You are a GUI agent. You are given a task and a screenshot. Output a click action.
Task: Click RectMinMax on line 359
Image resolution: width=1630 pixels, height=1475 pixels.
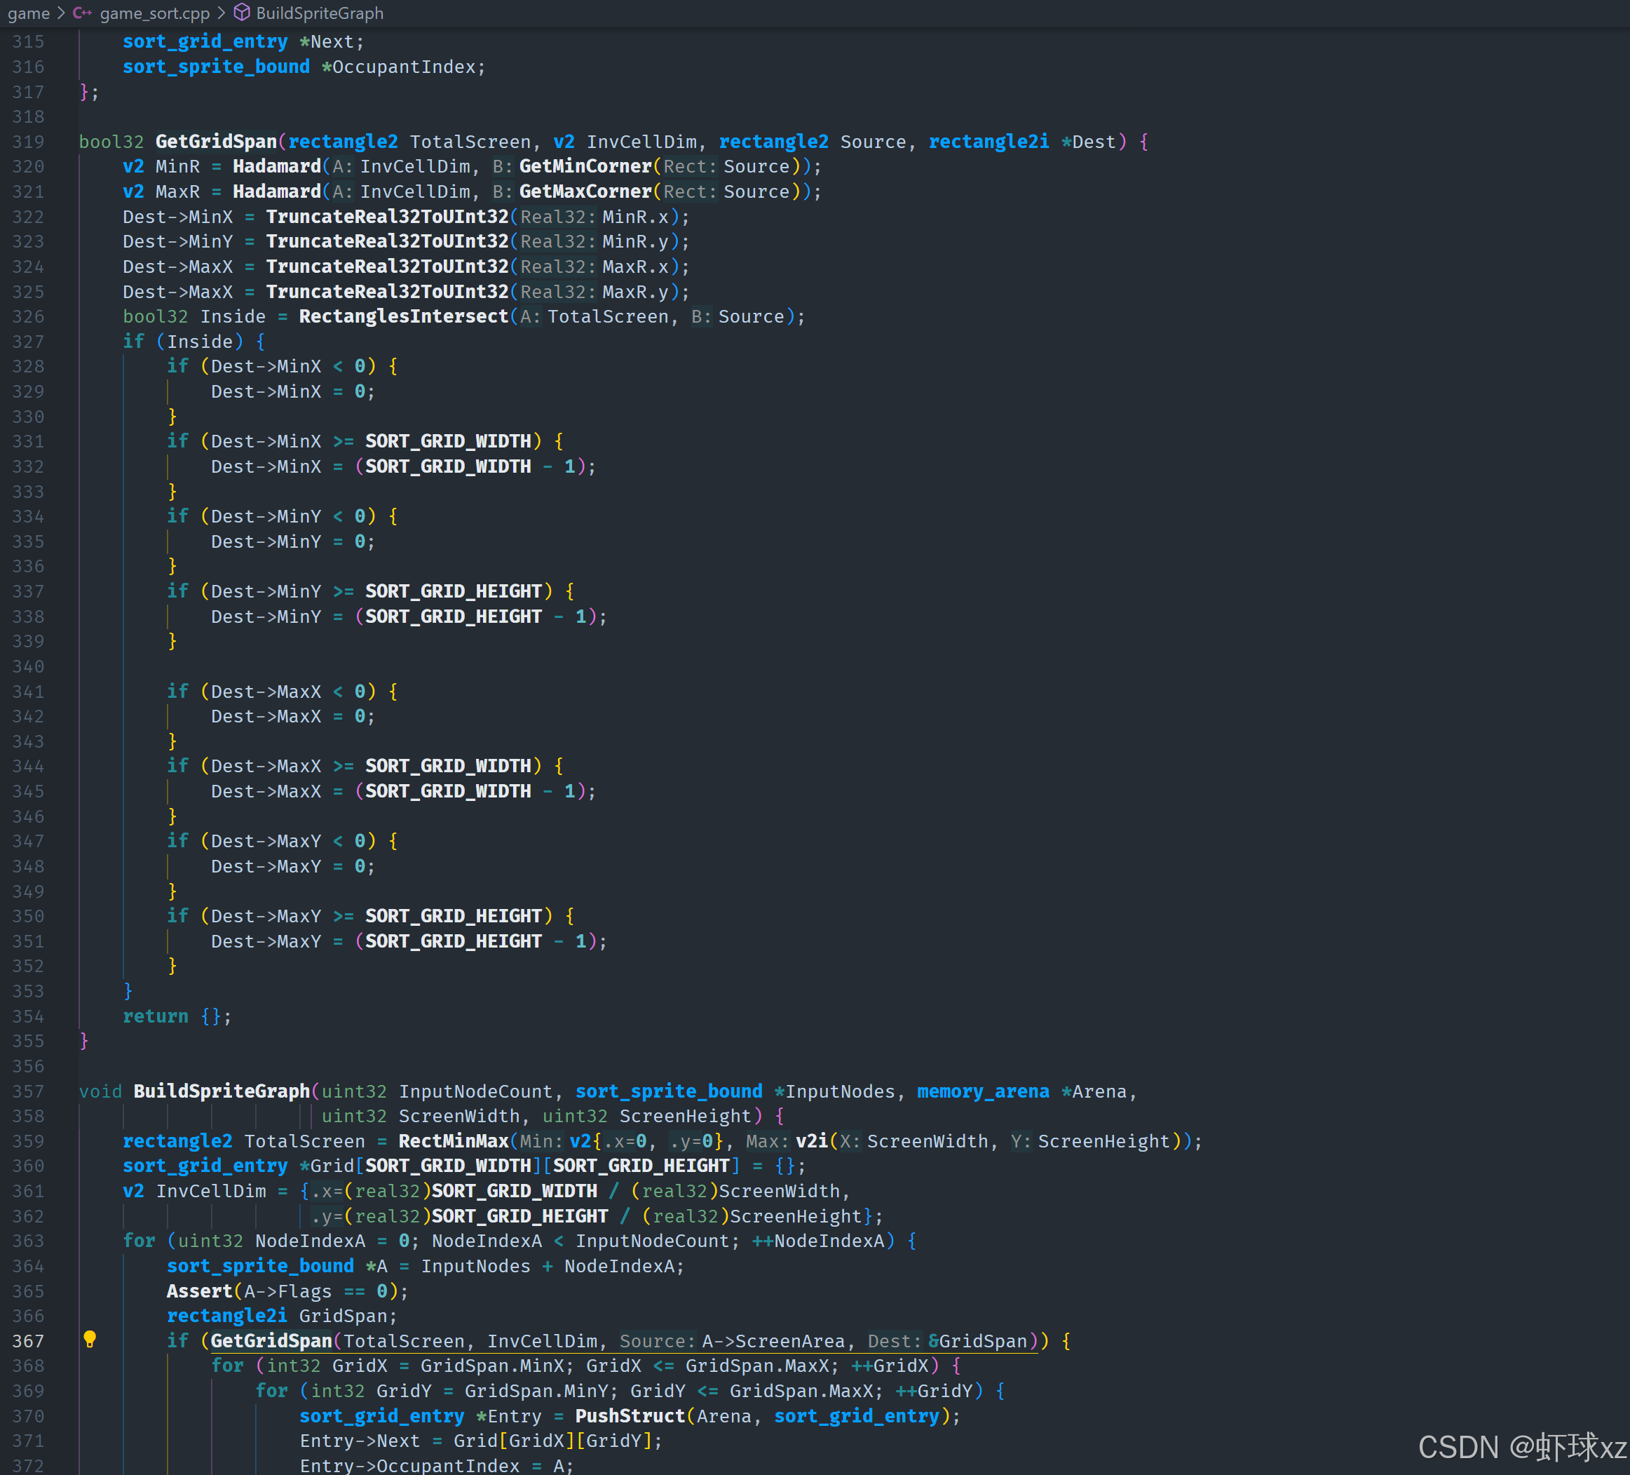[454, 1141]
